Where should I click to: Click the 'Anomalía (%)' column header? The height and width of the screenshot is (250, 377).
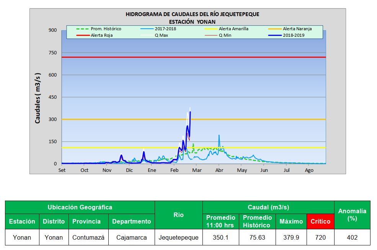352,214
